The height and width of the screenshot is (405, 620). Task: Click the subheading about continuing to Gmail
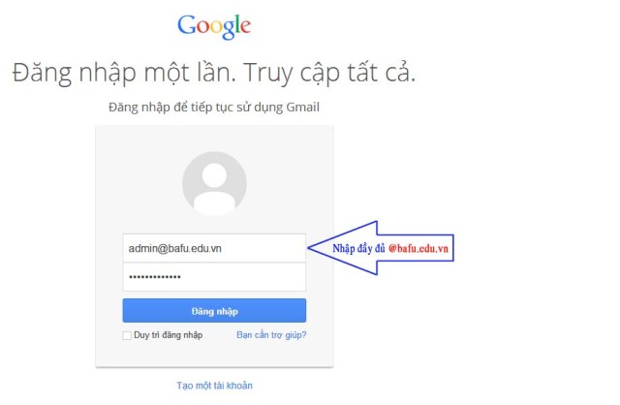point(214,108)
